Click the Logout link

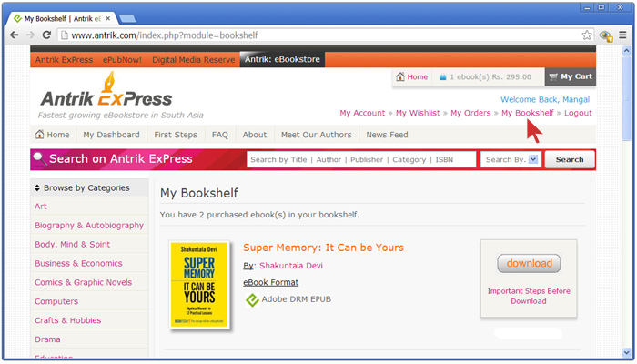click(x=578, y=113)
